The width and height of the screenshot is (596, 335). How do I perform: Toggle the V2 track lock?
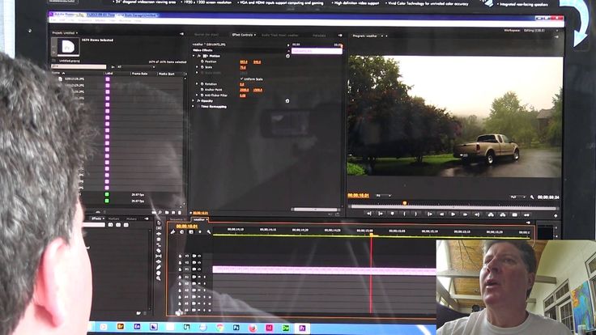[x=180, y=262]
